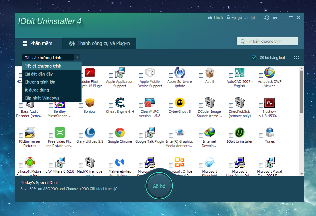
Task: Click the Thích like button
Action: pos(215,18)
